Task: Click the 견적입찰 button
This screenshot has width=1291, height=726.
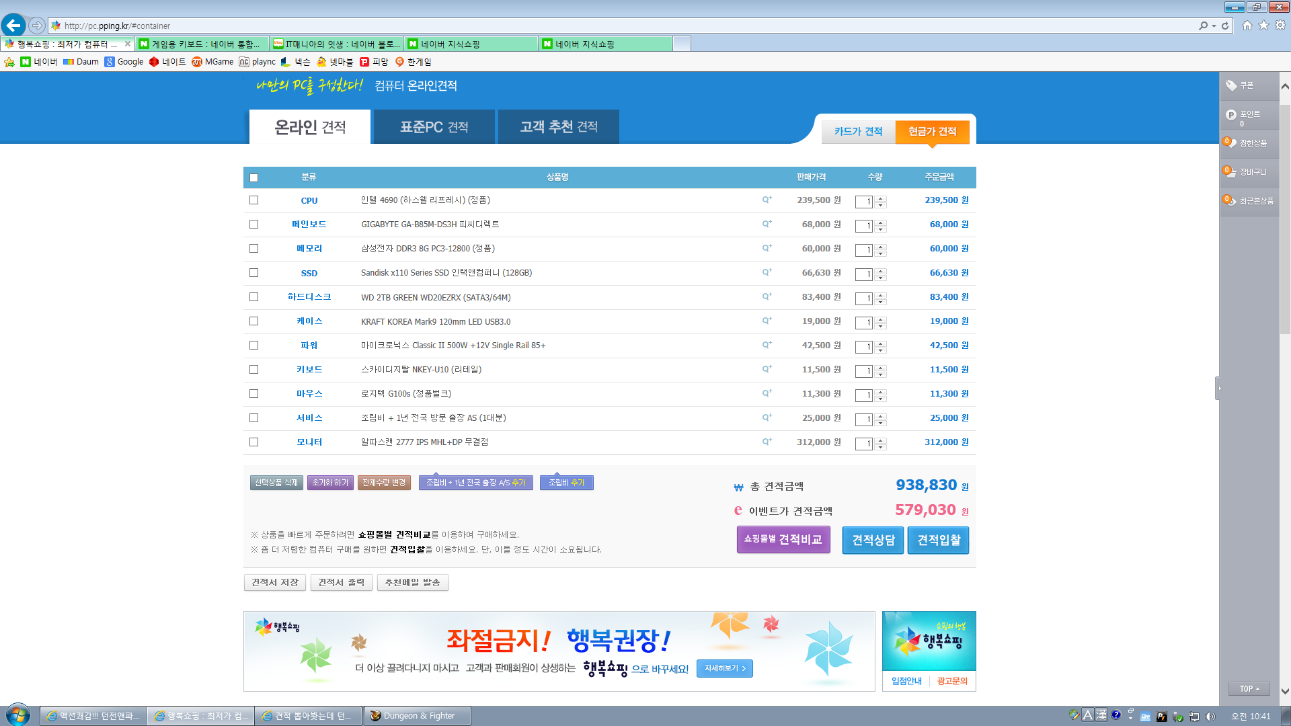Action: coord(938,540)
